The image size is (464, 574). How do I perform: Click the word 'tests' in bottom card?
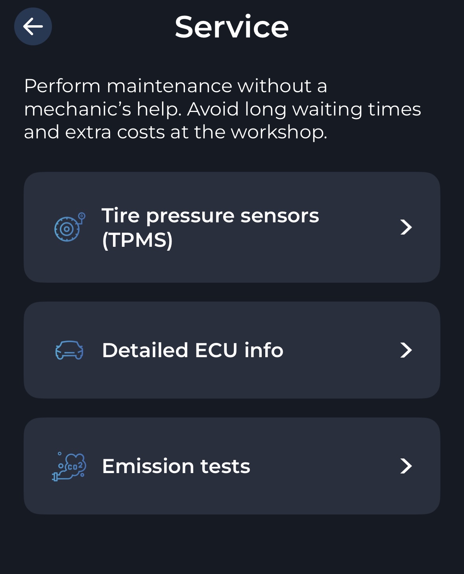pyautogui.click(x=225, y=466)
